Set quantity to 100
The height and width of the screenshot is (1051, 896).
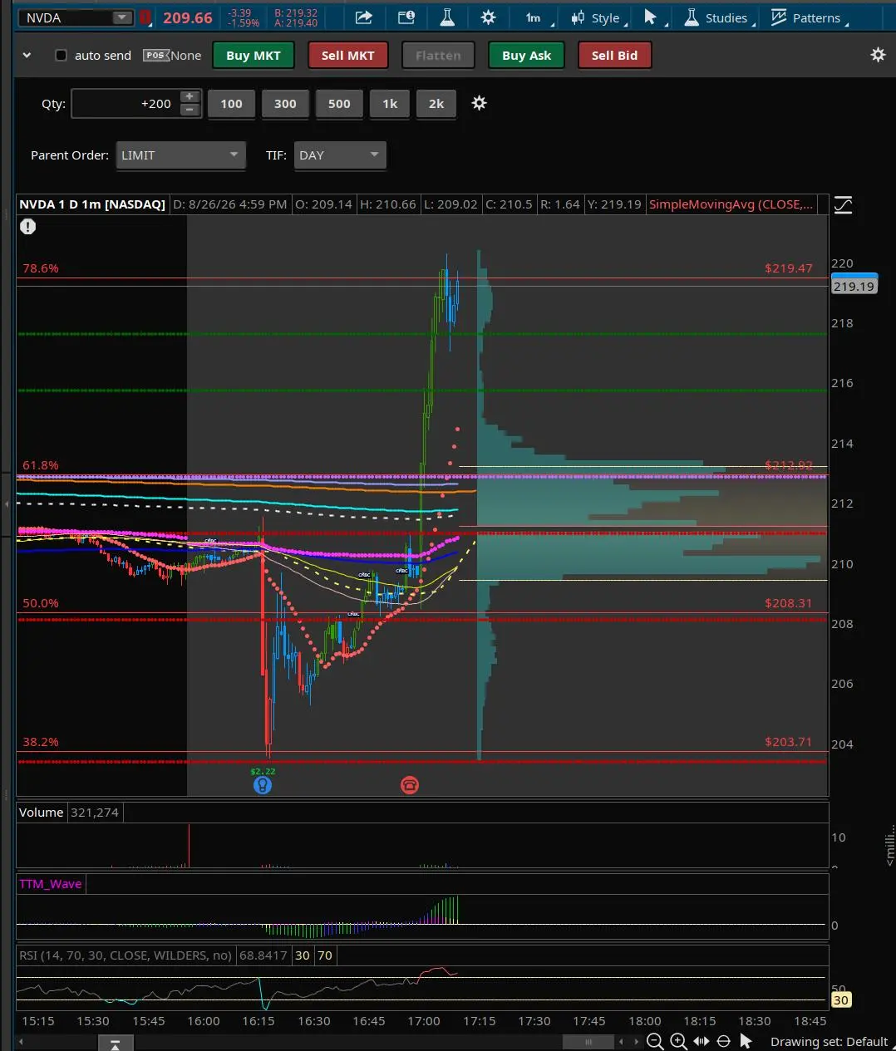[231, 104]
